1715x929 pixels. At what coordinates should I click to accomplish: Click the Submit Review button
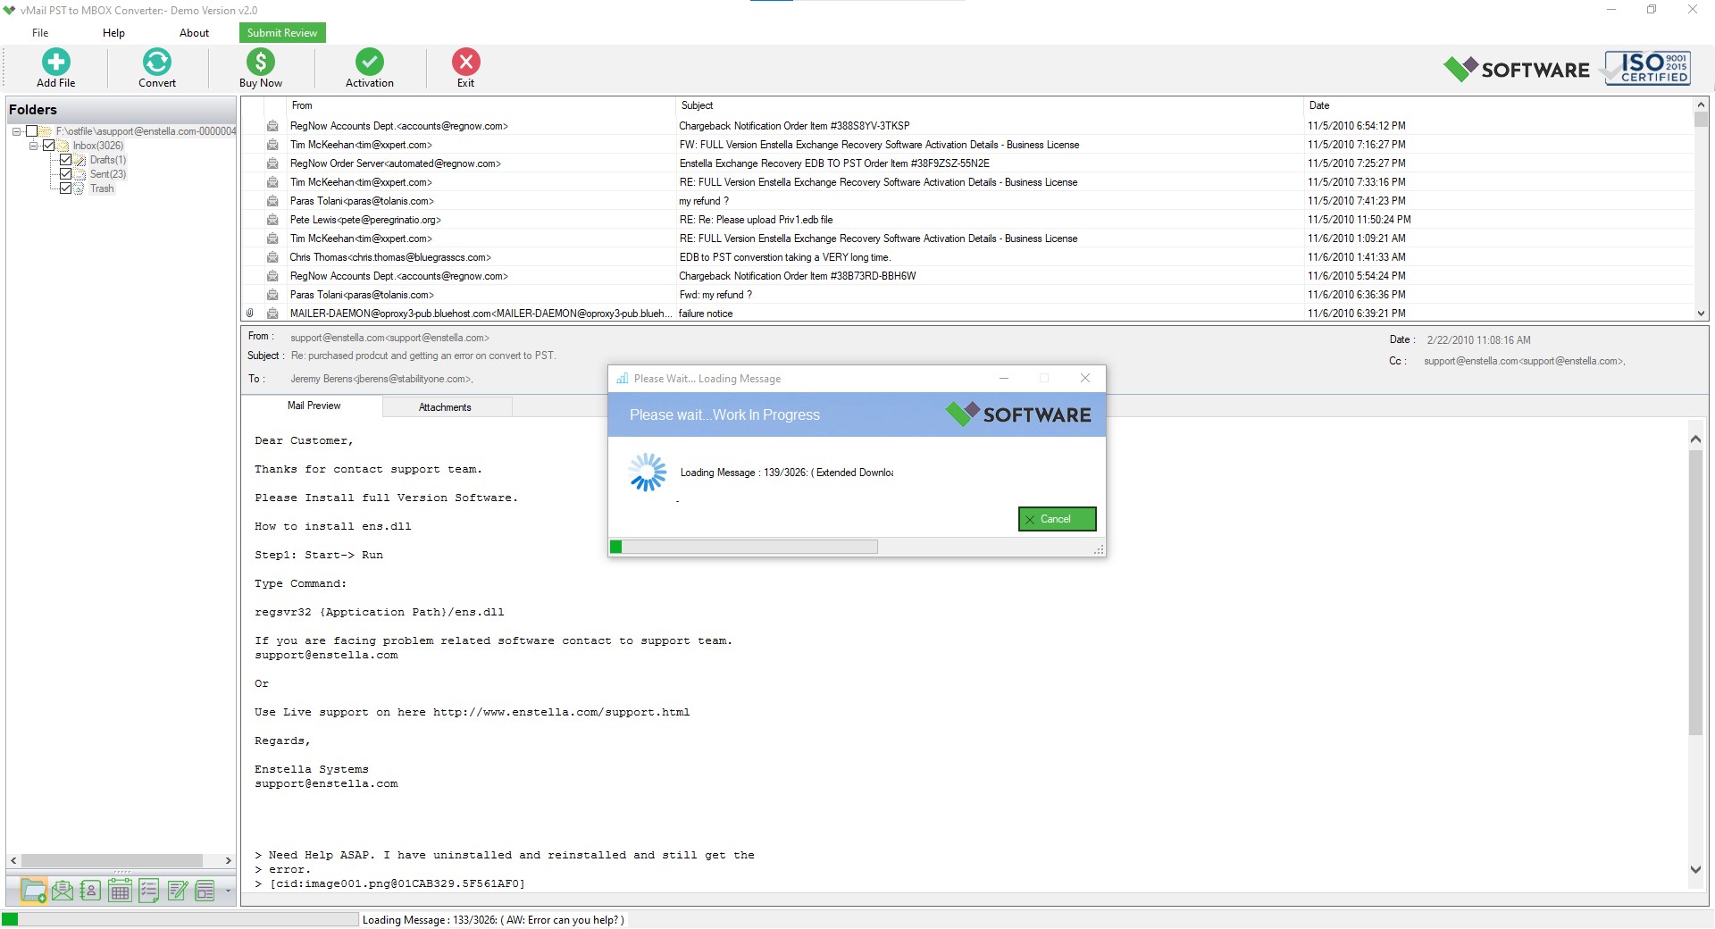(282, 33)
